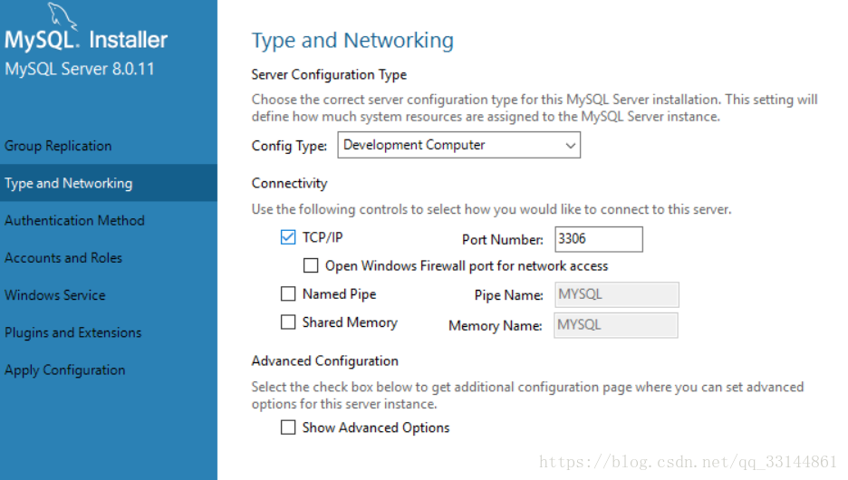The image size is (848, 480).
Task: Tick the Show Advanced Options checkbox
Action: 288,427
